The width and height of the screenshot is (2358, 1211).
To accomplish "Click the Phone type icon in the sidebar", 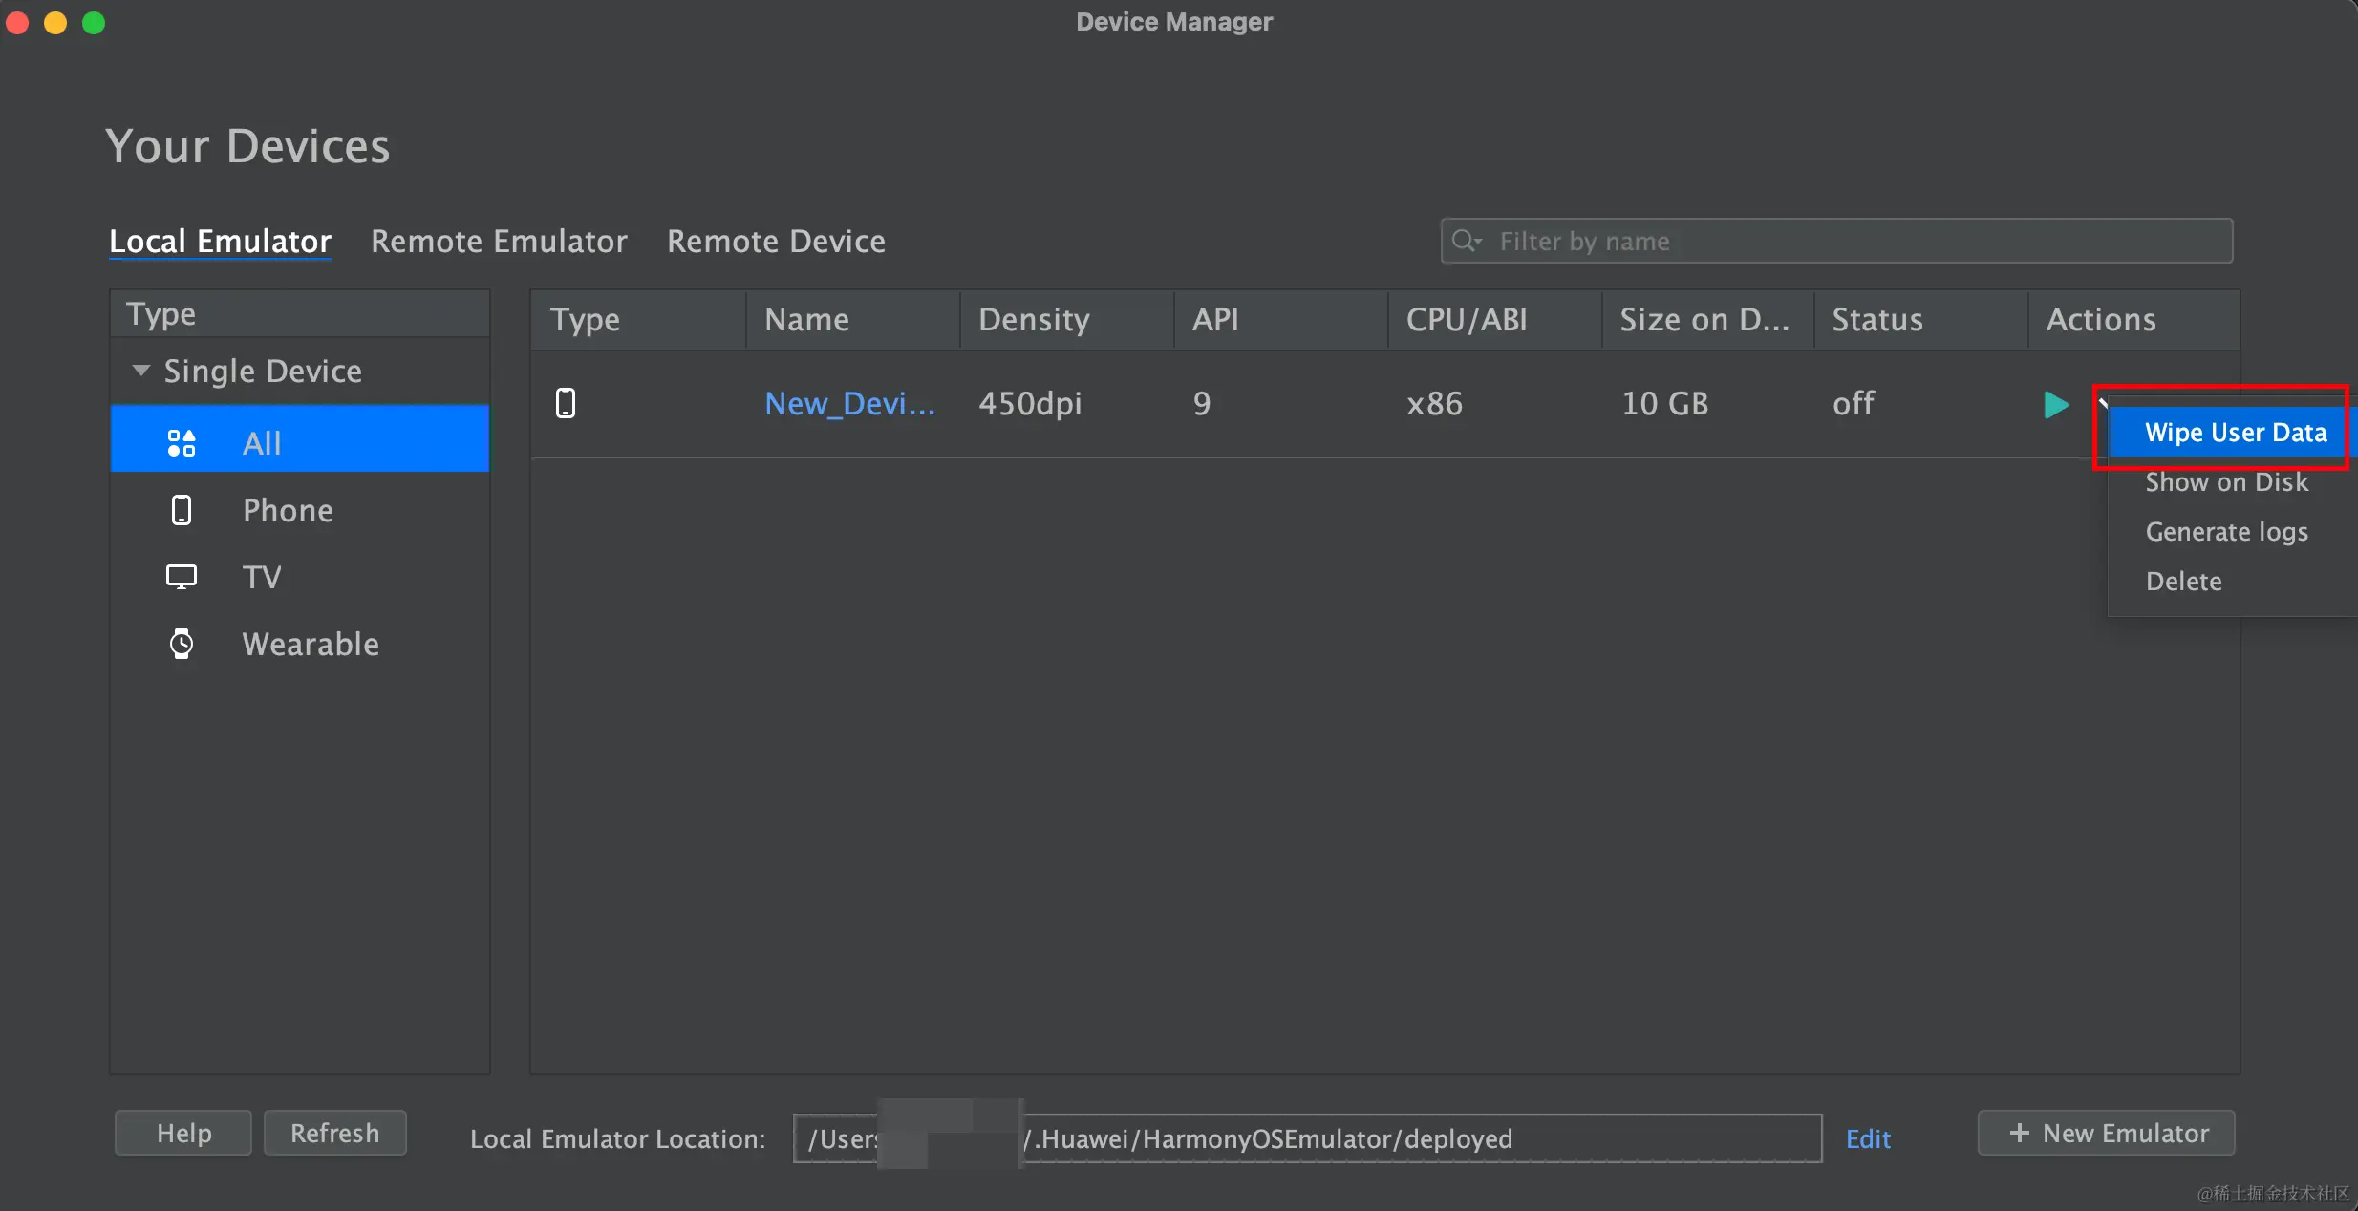I will [181, 510].
